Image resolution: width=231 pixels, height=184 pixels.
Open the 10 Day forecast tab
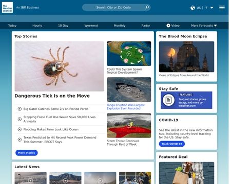click(63, 26)
